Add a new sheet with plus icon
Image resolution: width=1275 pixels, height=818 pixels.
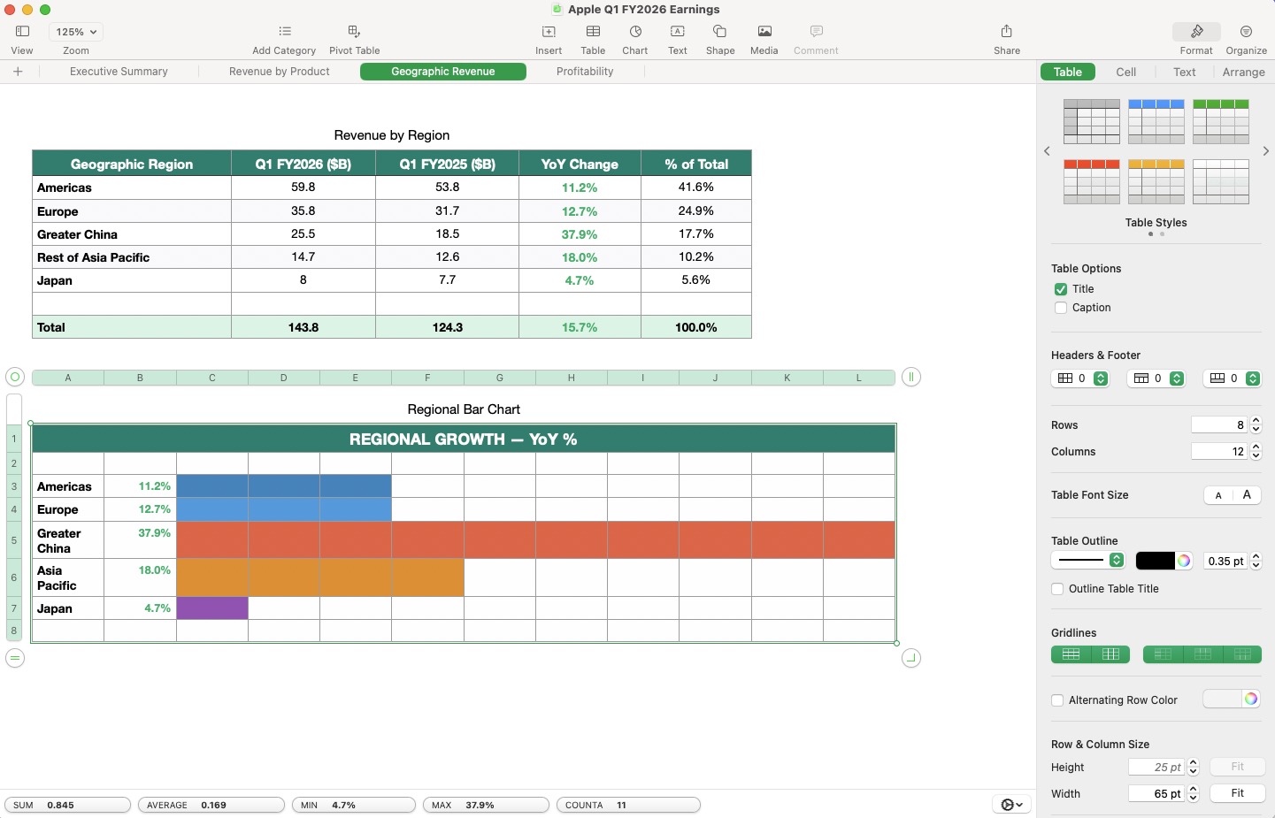pyautogui.click(x=18, y=72)
